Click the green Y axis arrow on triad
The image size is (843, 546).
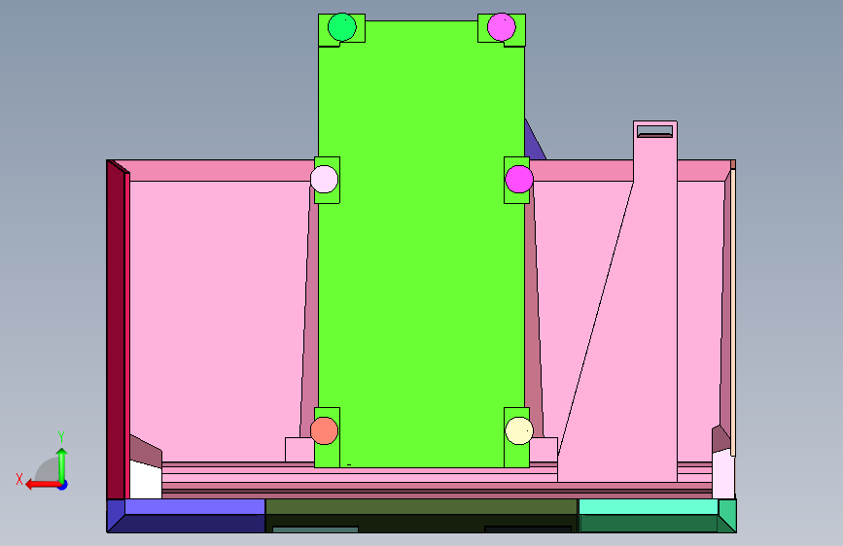click(x=62, y=464)
